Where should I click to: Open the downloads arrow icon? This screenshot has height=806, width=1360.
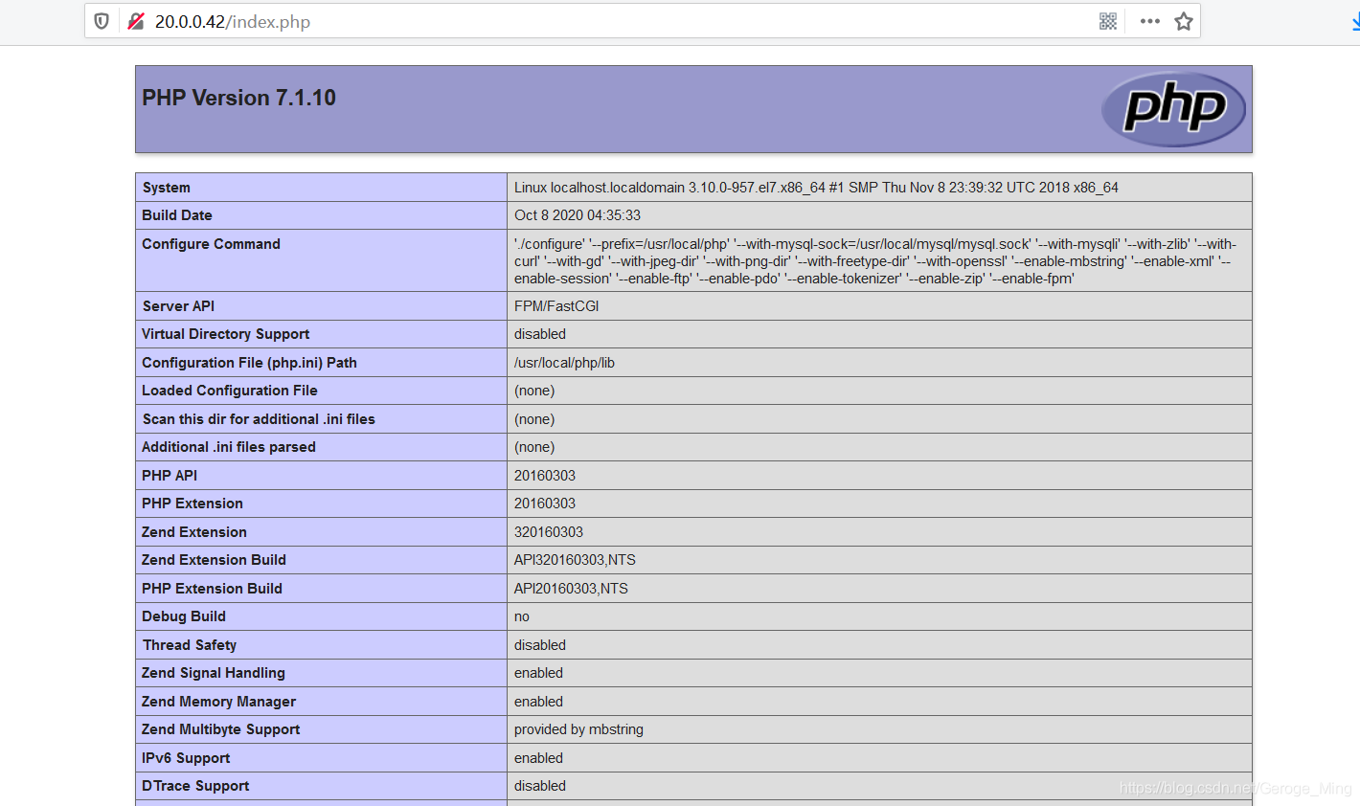click(x=1355, y=21)
